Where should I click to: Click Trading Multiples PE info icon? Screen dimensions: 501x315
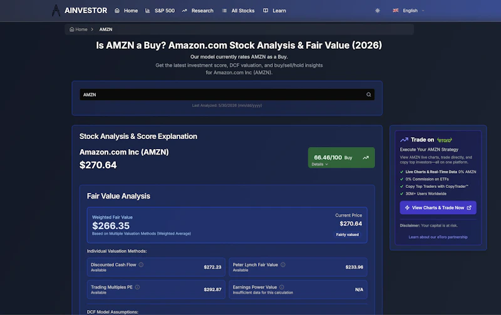pos(137,287)
